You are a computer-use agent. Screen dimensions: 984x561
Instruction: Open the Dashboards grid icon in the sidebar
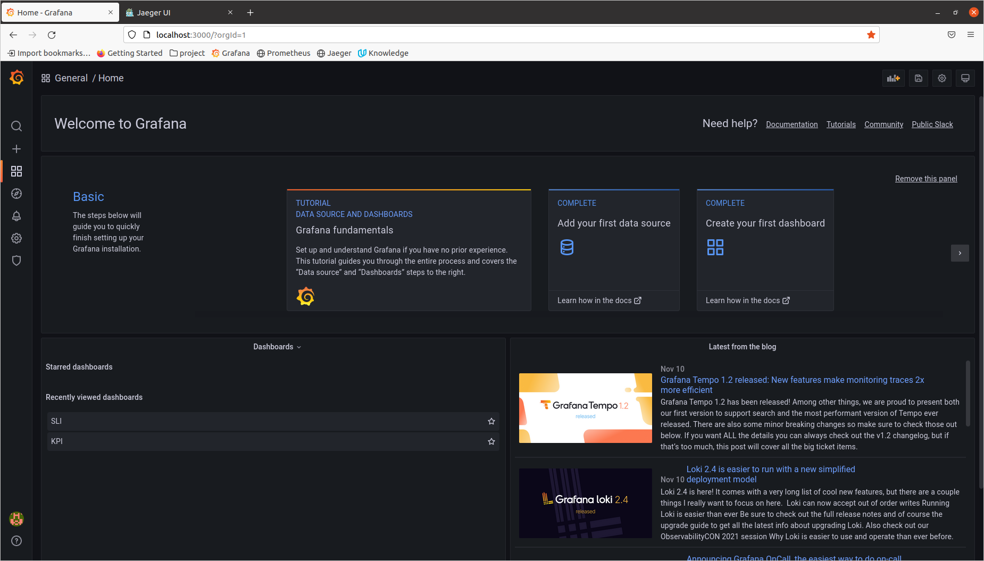[16, 171]
